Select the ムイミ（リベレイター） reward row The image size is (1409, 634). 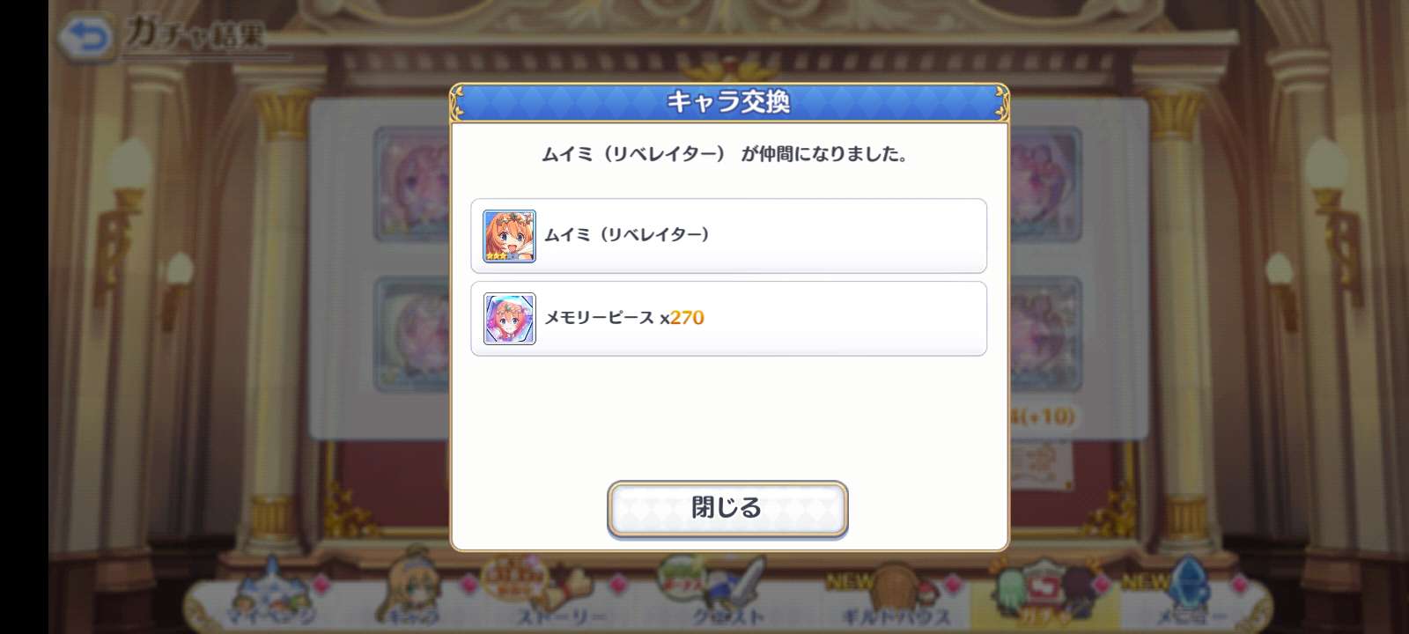[728, 236]
